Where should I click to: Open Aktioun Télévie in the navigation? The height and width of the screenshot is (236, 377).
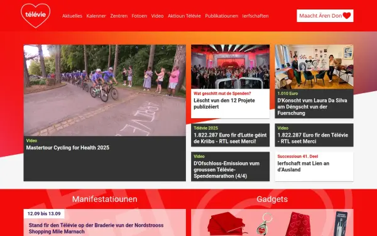(x=184, y=16)
